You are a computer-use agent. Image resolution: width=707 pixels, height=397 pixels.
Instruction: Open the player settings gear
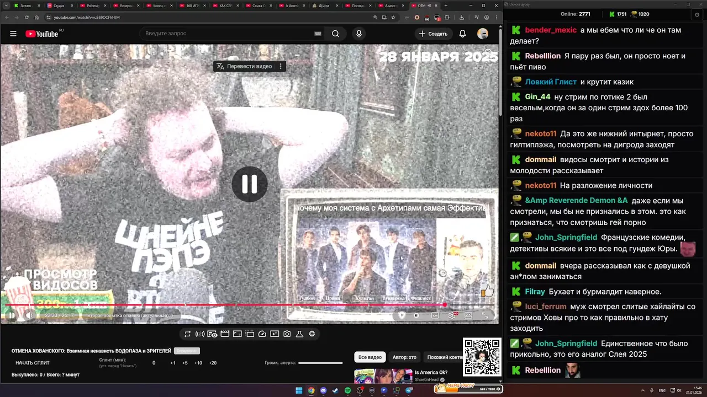tap(452, 315)
